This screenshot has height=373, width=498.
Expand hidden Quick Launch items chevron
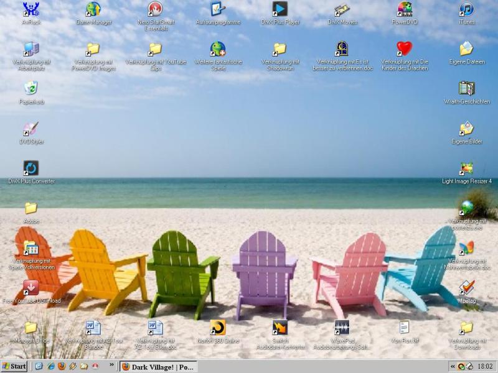point(112,365)
